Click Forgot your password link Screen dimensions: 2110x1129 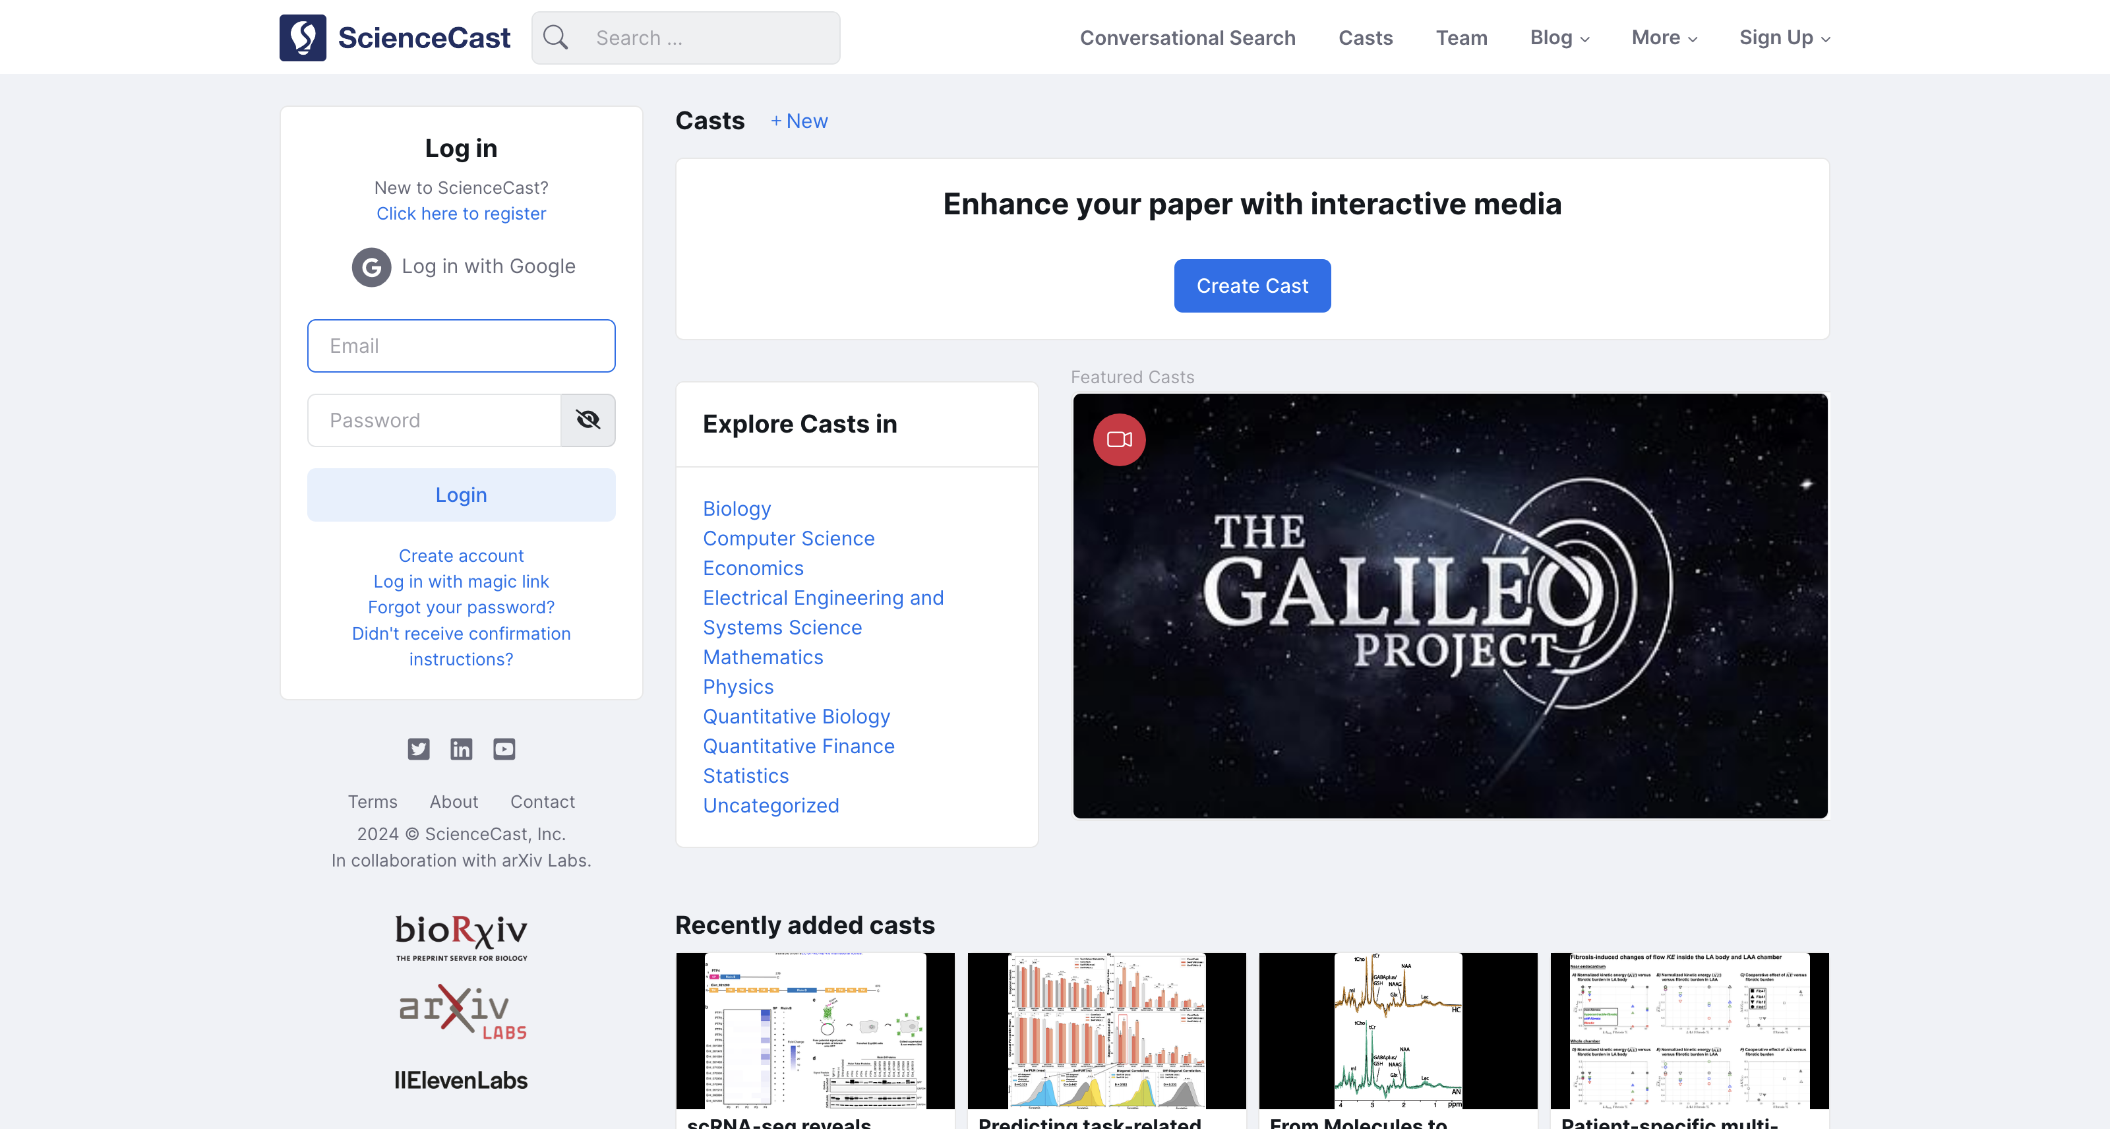click(461, 607)
